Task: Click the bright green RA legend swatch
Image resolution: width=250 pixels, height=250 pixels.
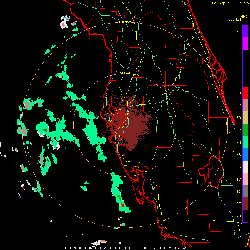Action: point(245,142)
